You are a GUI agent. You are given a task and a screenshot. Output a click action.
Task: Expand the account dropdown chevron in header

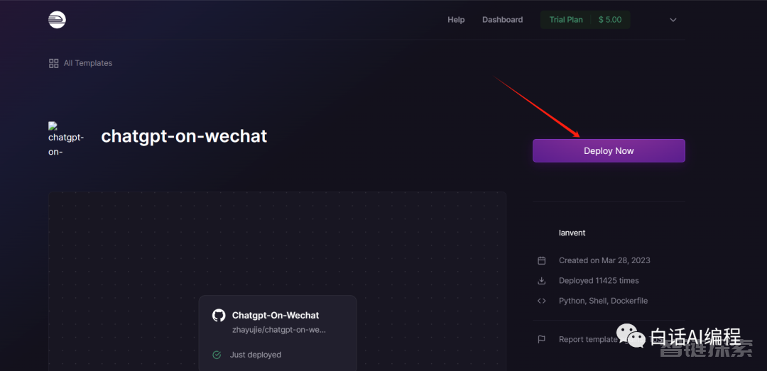[673, 20]
